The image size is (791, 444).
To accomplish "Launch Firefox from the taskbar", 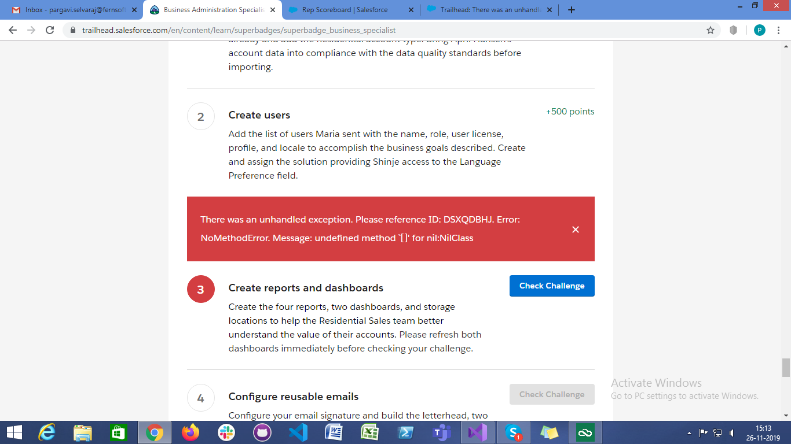I will tap(191, 432).
